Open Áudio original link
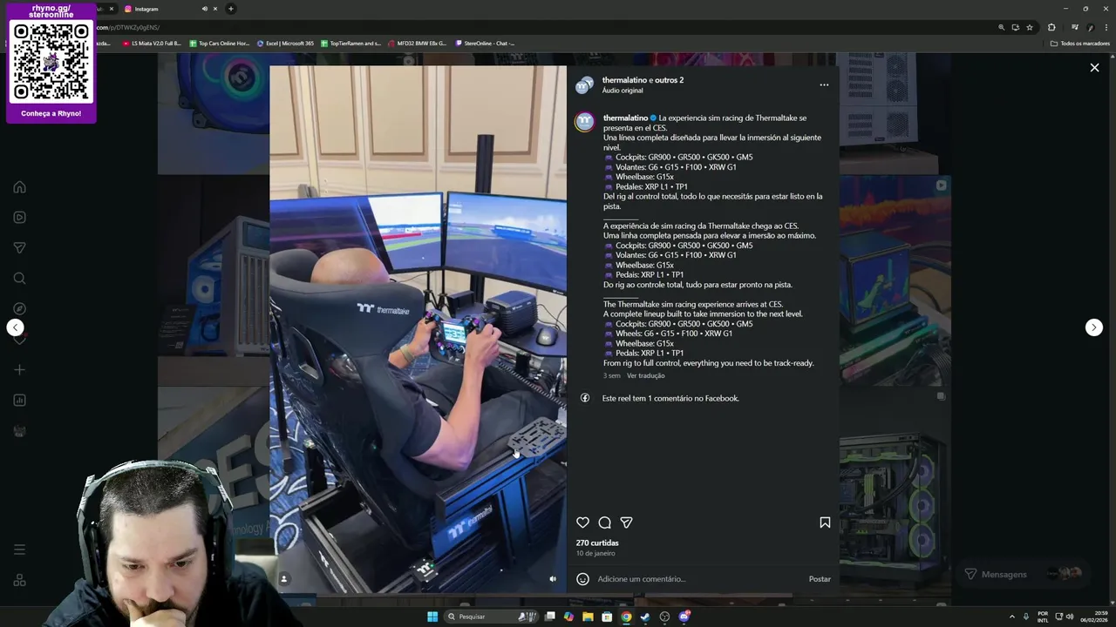The image size is (1116, 627). [x=623, y=91]
